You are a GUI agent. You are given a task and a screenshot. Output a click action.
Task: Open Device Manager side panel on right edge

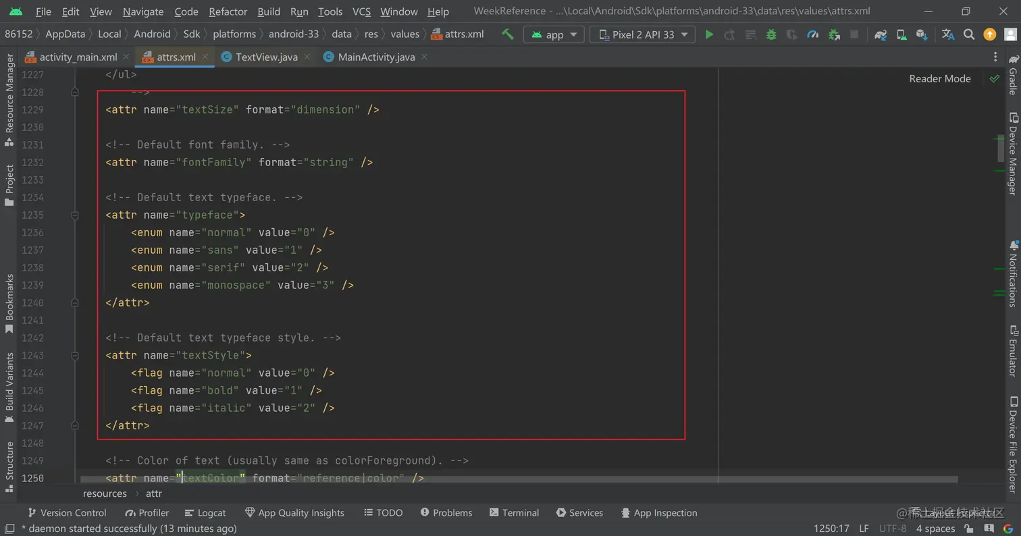(x=1013, y=154)
